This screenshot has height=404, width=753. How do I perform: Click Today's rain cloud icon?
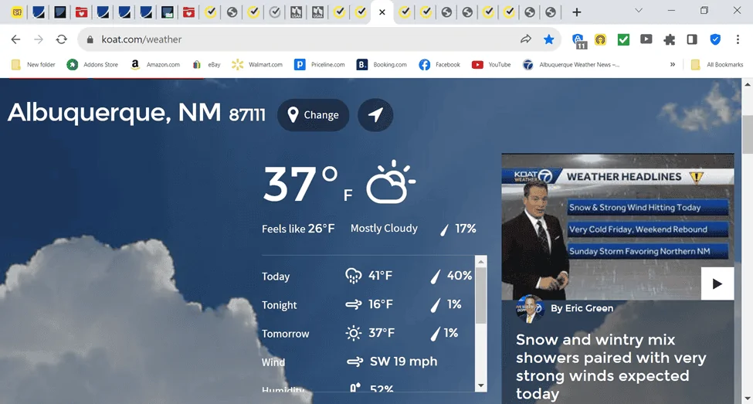pos(354,276)
